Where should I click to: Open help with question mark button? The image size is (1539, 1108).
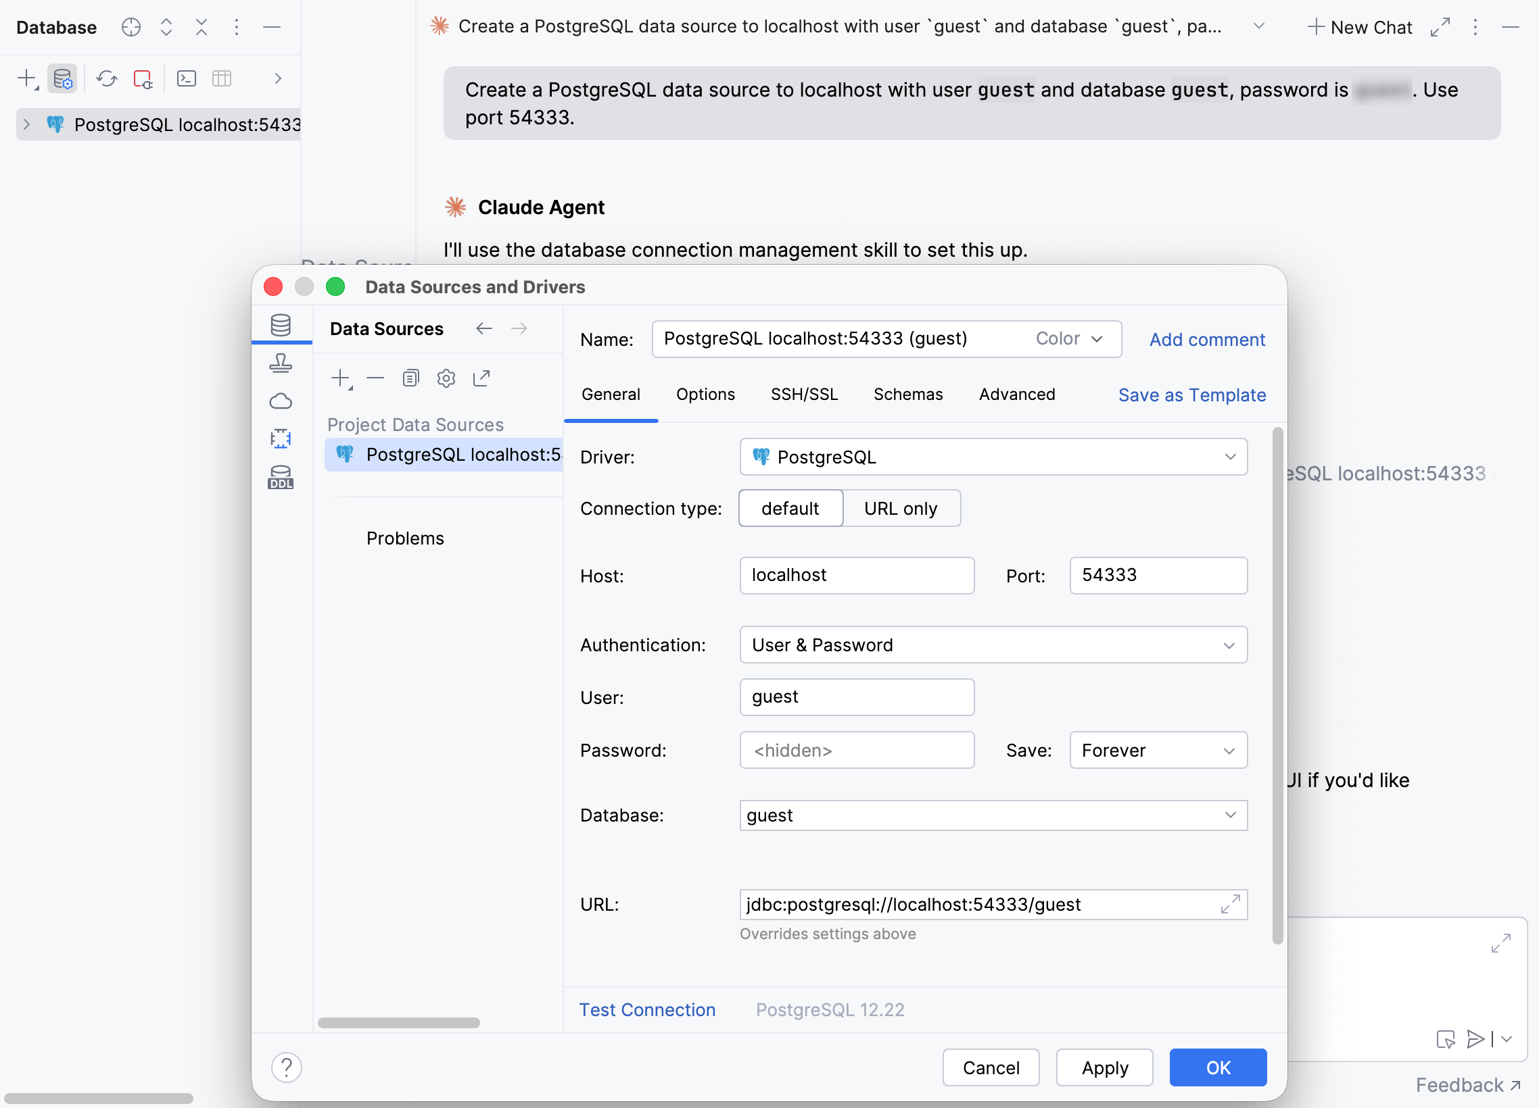pyautogui.click(x=286, y=1068)
